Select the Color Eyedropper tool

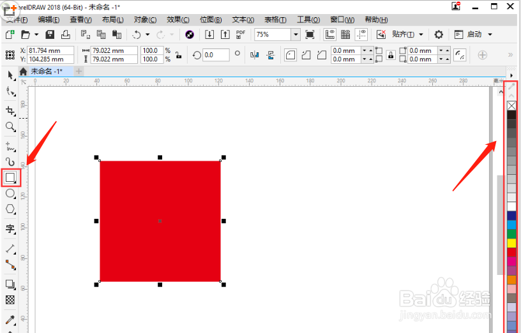[11, 320]
